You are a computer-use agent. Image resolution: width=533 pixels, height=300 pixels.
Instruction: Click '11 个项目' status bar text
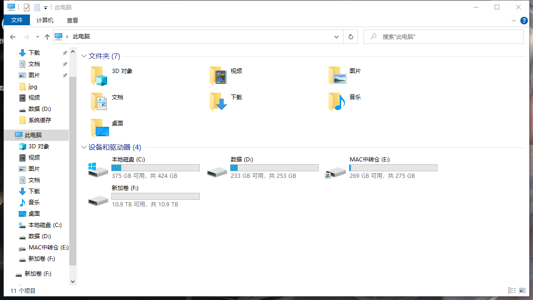click(23, 291)
